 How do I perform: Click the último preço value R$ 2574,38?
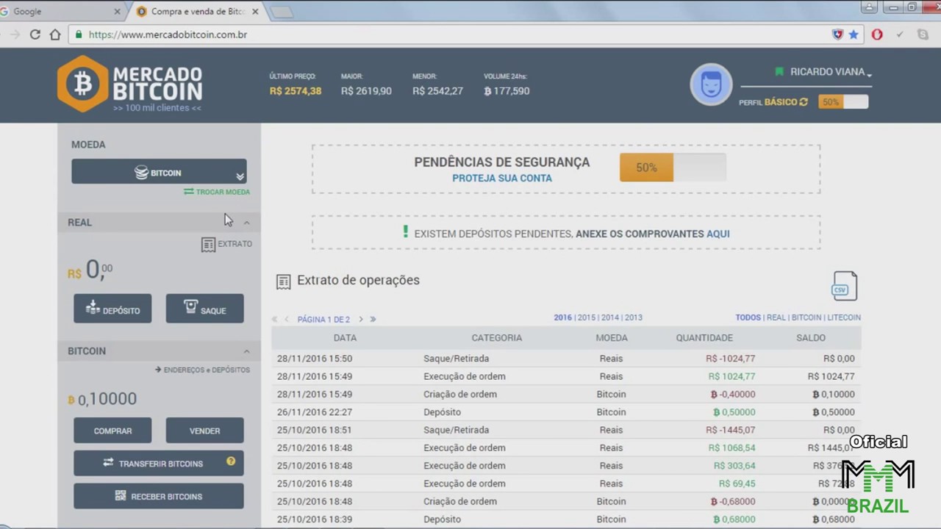click(x=296, y=91)
